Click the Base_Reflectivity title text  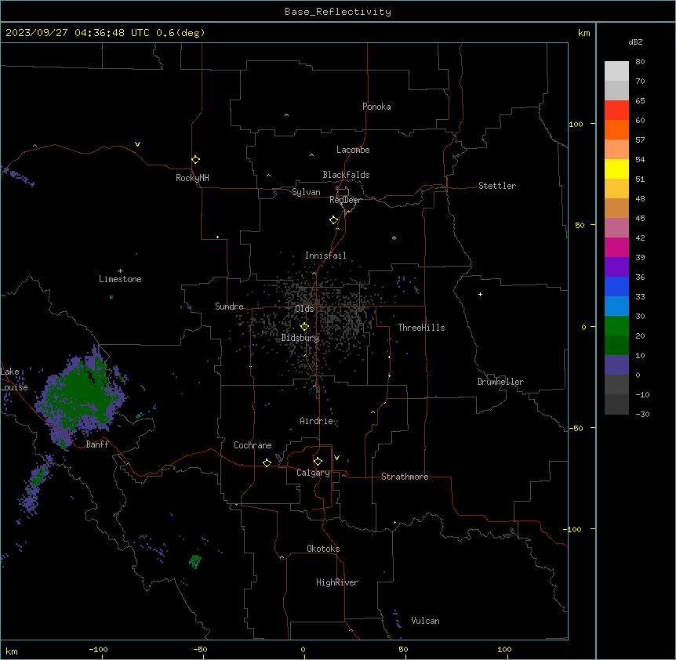point(338,12)
